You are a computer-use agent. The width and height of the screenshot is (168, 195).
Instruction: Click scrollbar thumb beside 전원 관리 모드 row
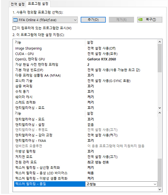160,173
